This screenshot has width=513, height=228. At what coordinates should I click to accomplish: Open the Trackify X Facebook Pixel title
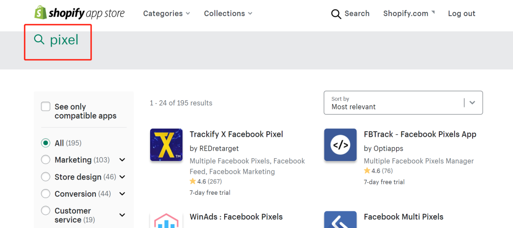[x=236, y=134]
